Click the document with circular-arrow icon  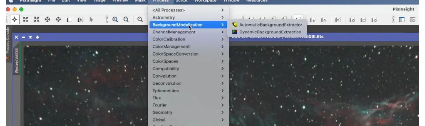(x=363, y=20)
